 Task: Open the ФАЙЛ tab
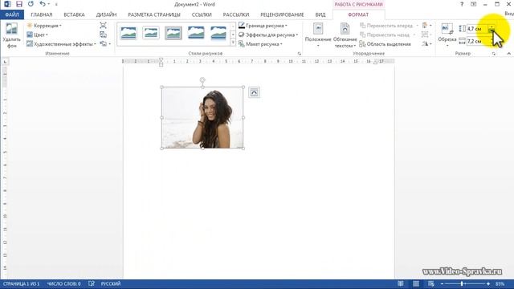click(x=12, y=14)
